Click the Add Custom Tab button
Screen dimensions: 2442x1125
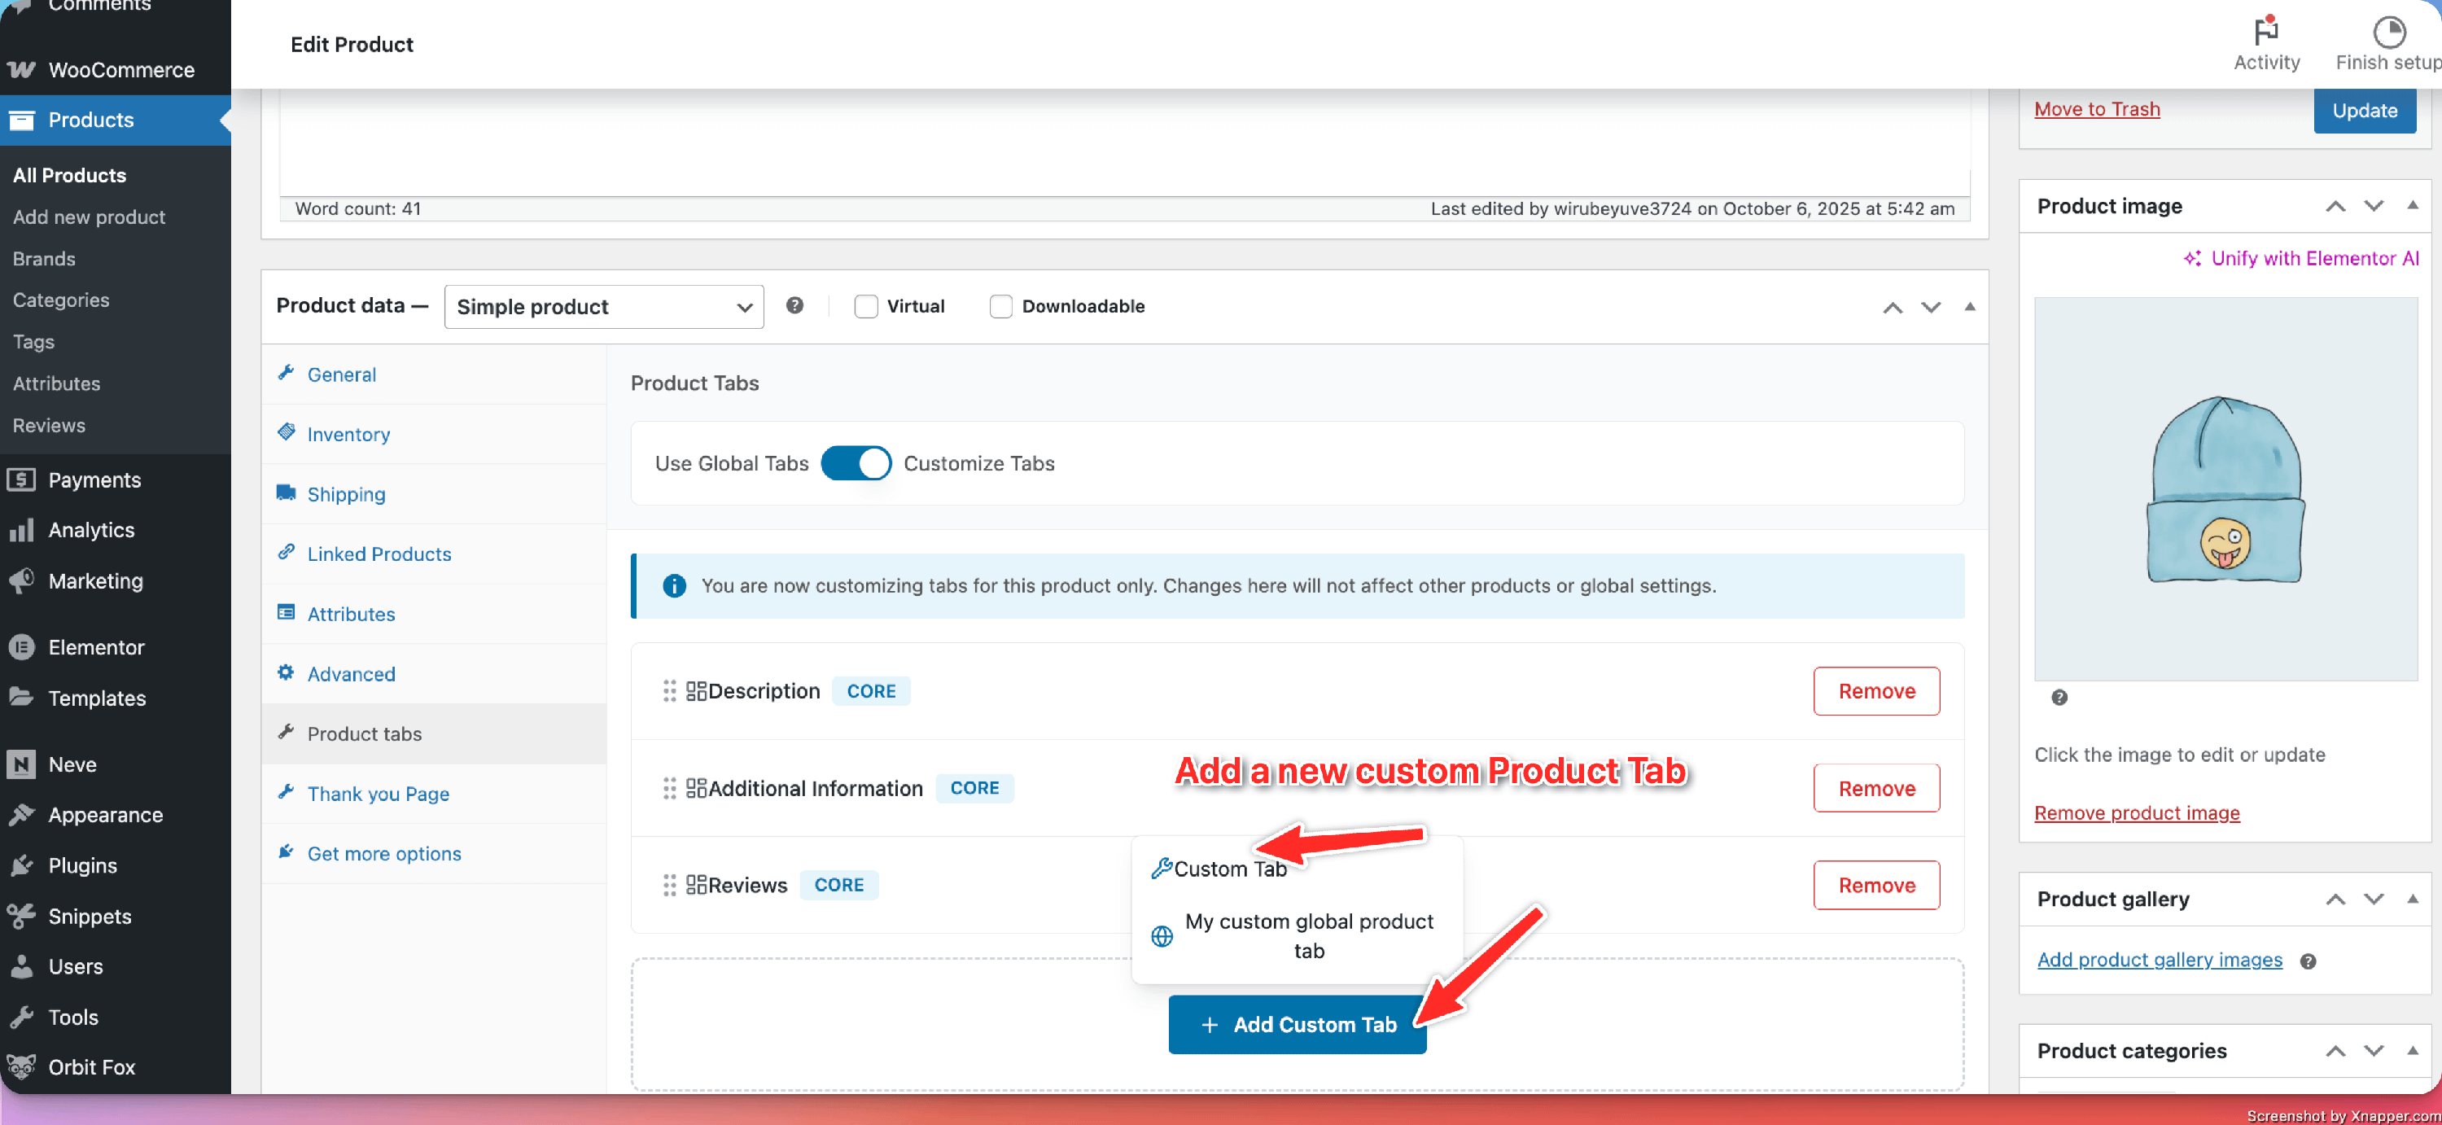coord(1296,1025)
